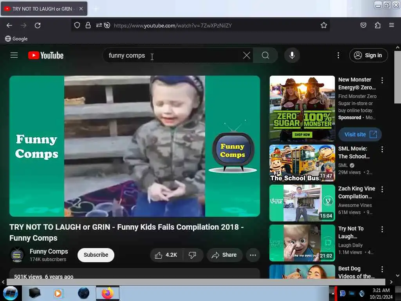401x301 pixels.
Task: Open the SML channel name
Action: [343, 165]
